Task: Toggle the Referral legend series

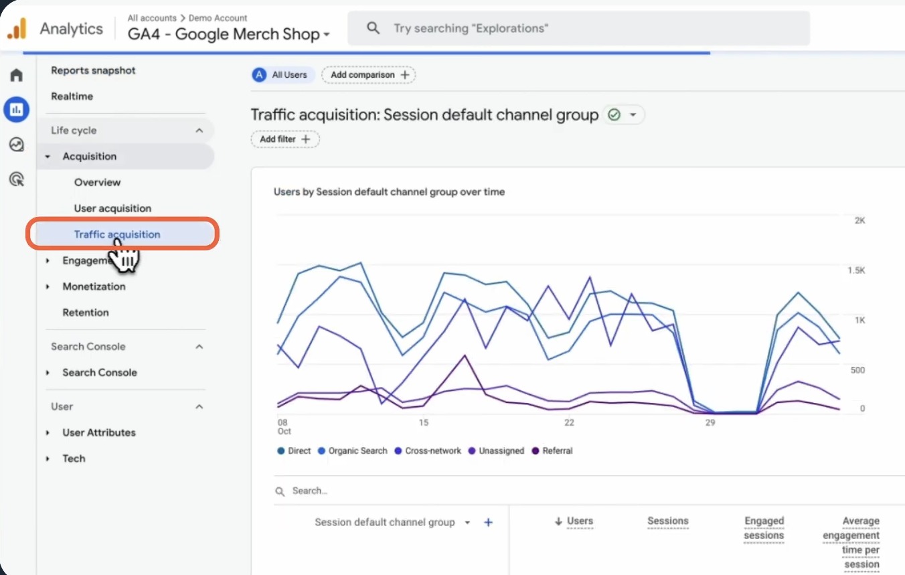Action: (x=552, y=451)
